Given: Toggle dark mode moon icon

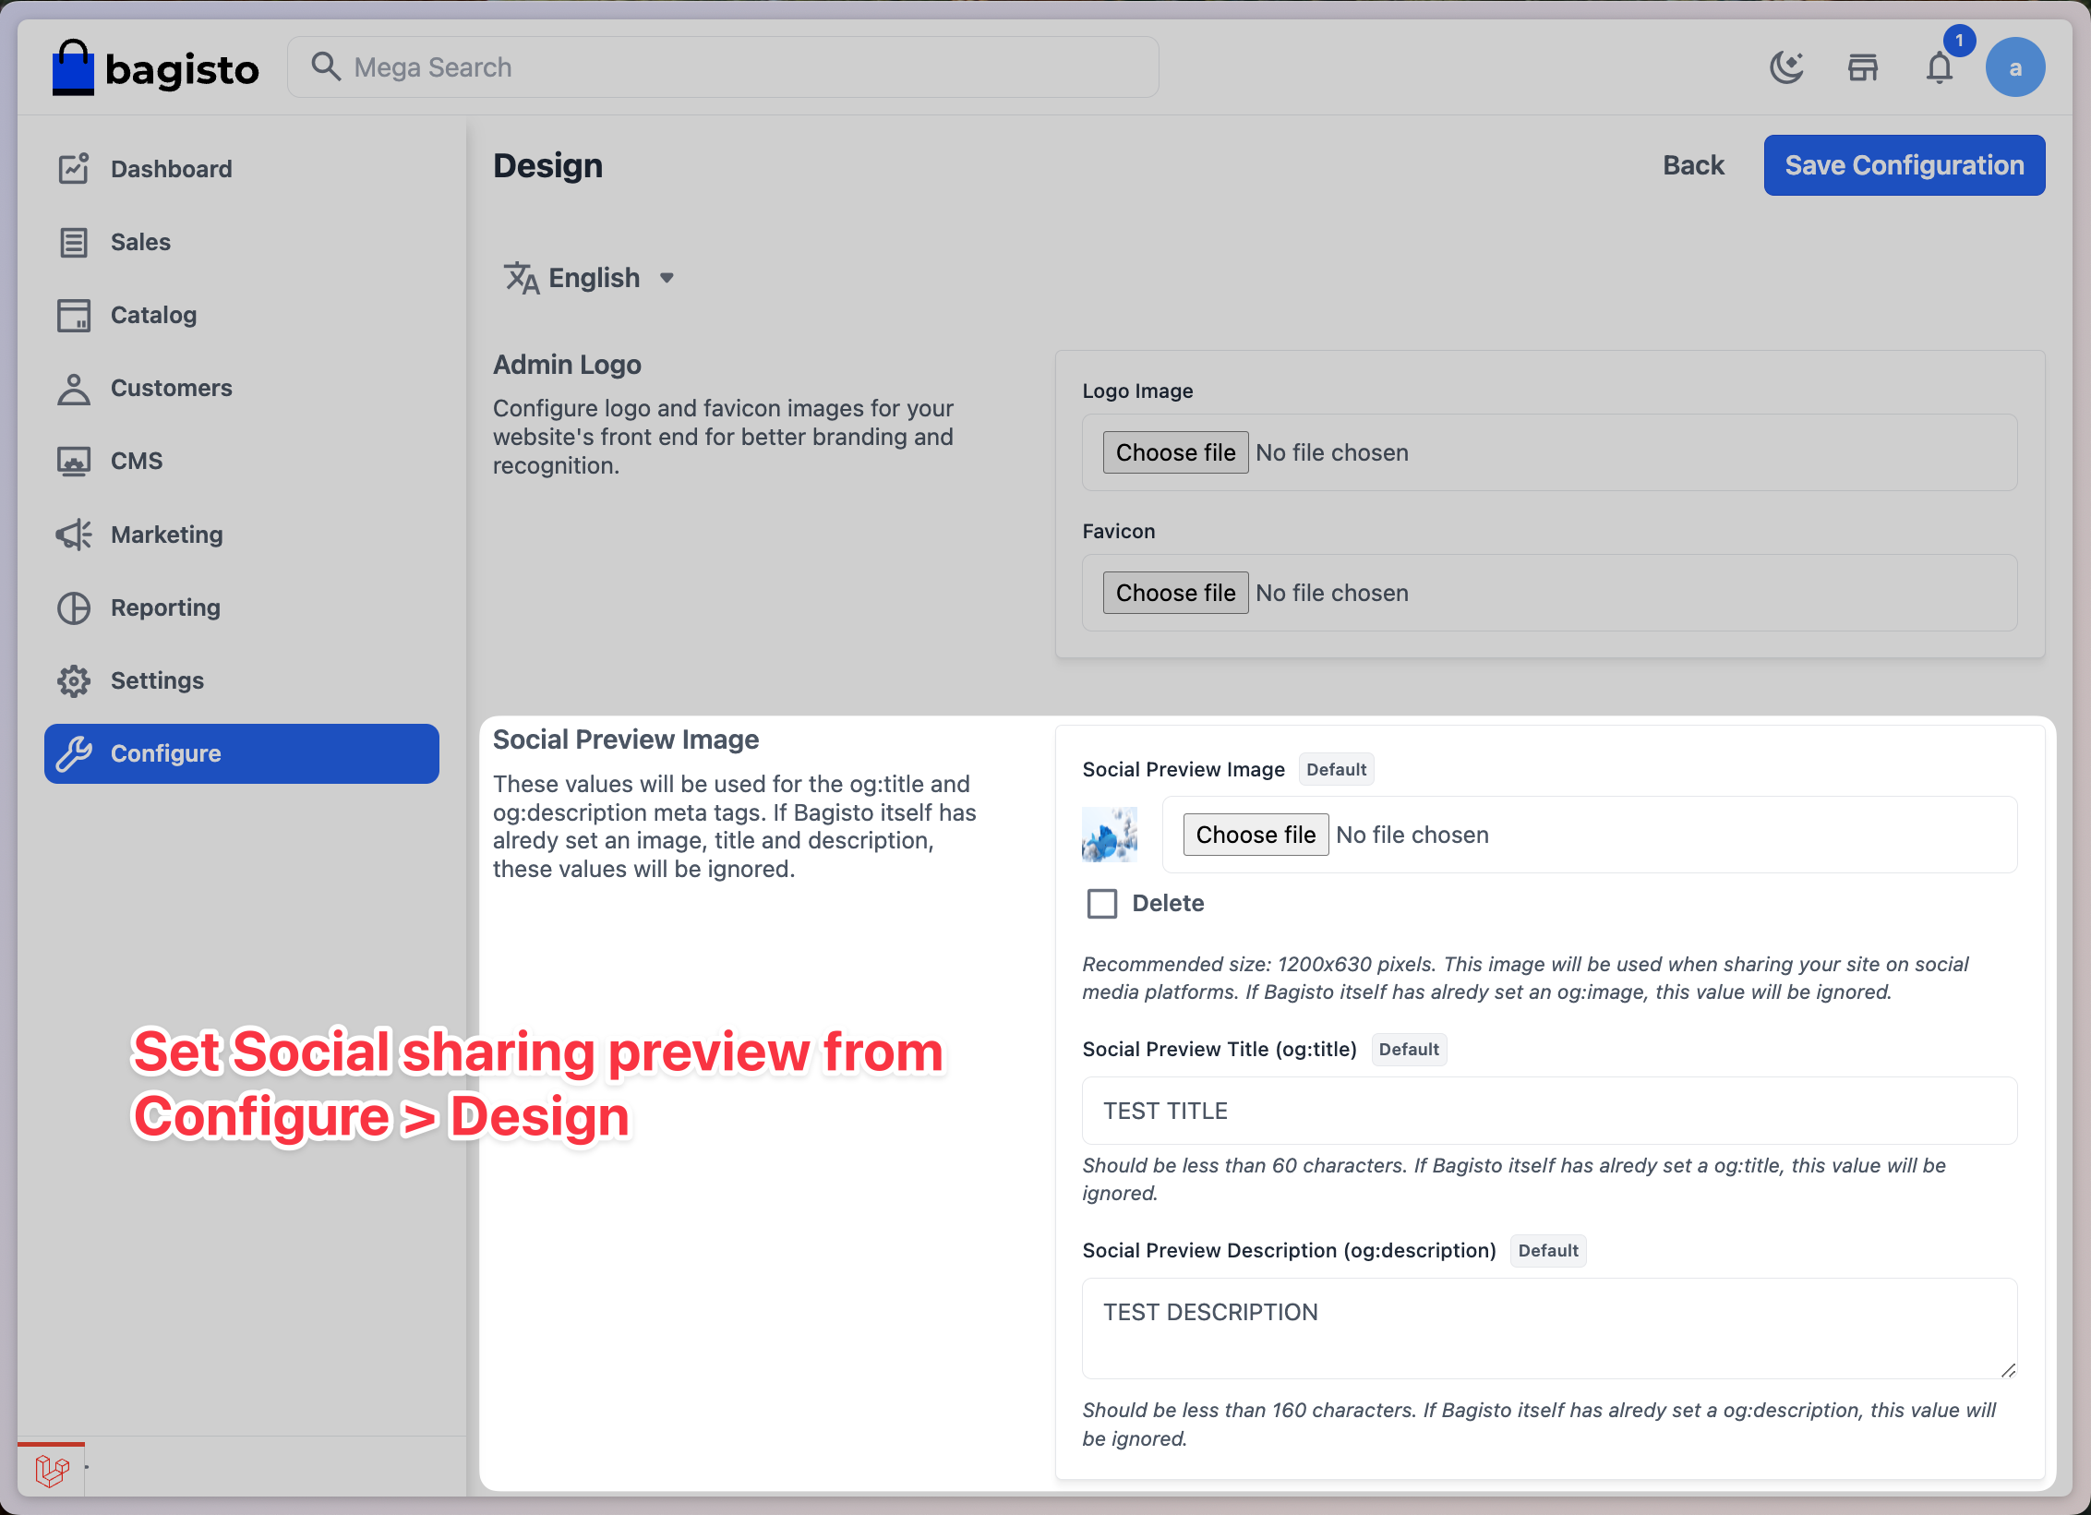Looking at the screenshot, I should coord(1786,67).
